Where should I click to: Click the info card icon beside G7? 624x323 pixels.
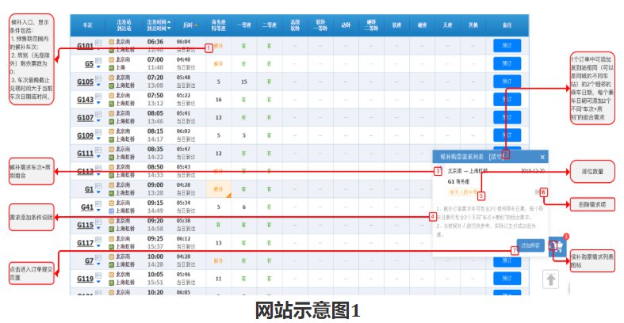98,257
